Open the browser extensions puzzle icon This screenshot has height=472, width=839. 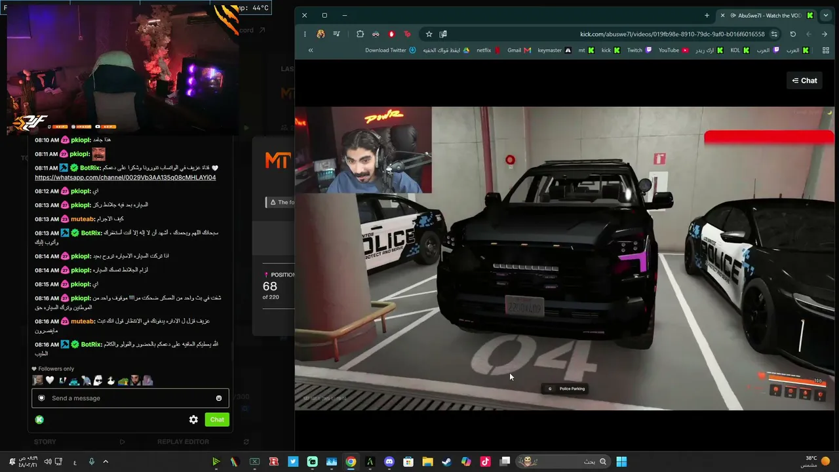360,34
